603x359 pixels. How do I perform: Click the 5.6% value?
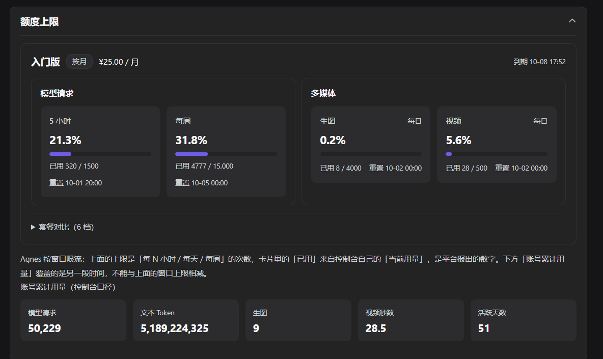[458, 141]
